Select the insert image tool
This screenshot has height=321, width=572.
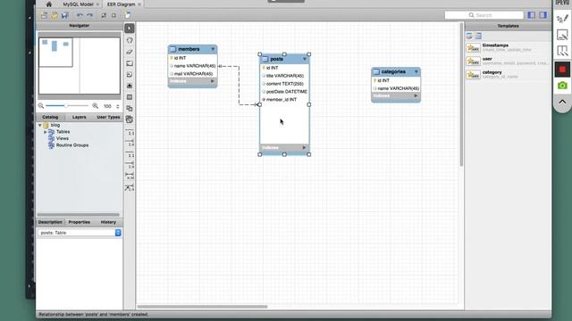coord(130,86)
